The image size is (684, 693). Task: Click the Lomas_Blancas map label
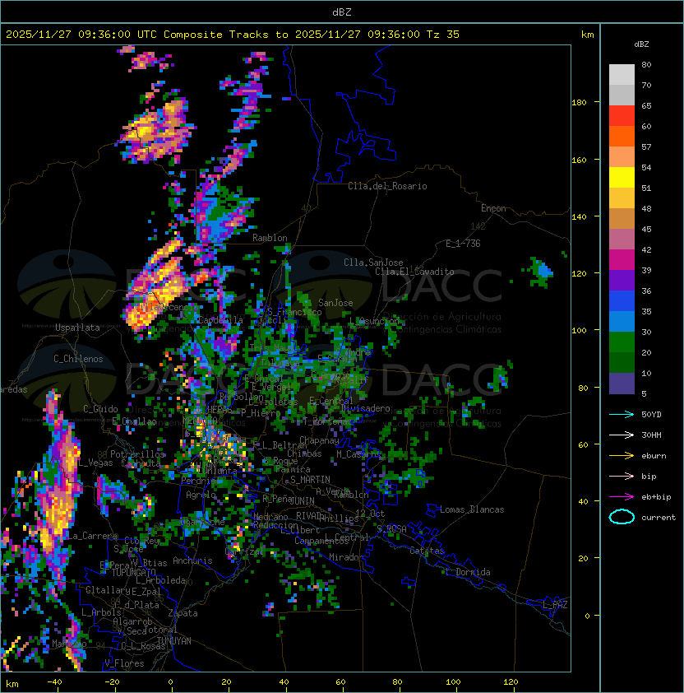click(x=472, y=509)
